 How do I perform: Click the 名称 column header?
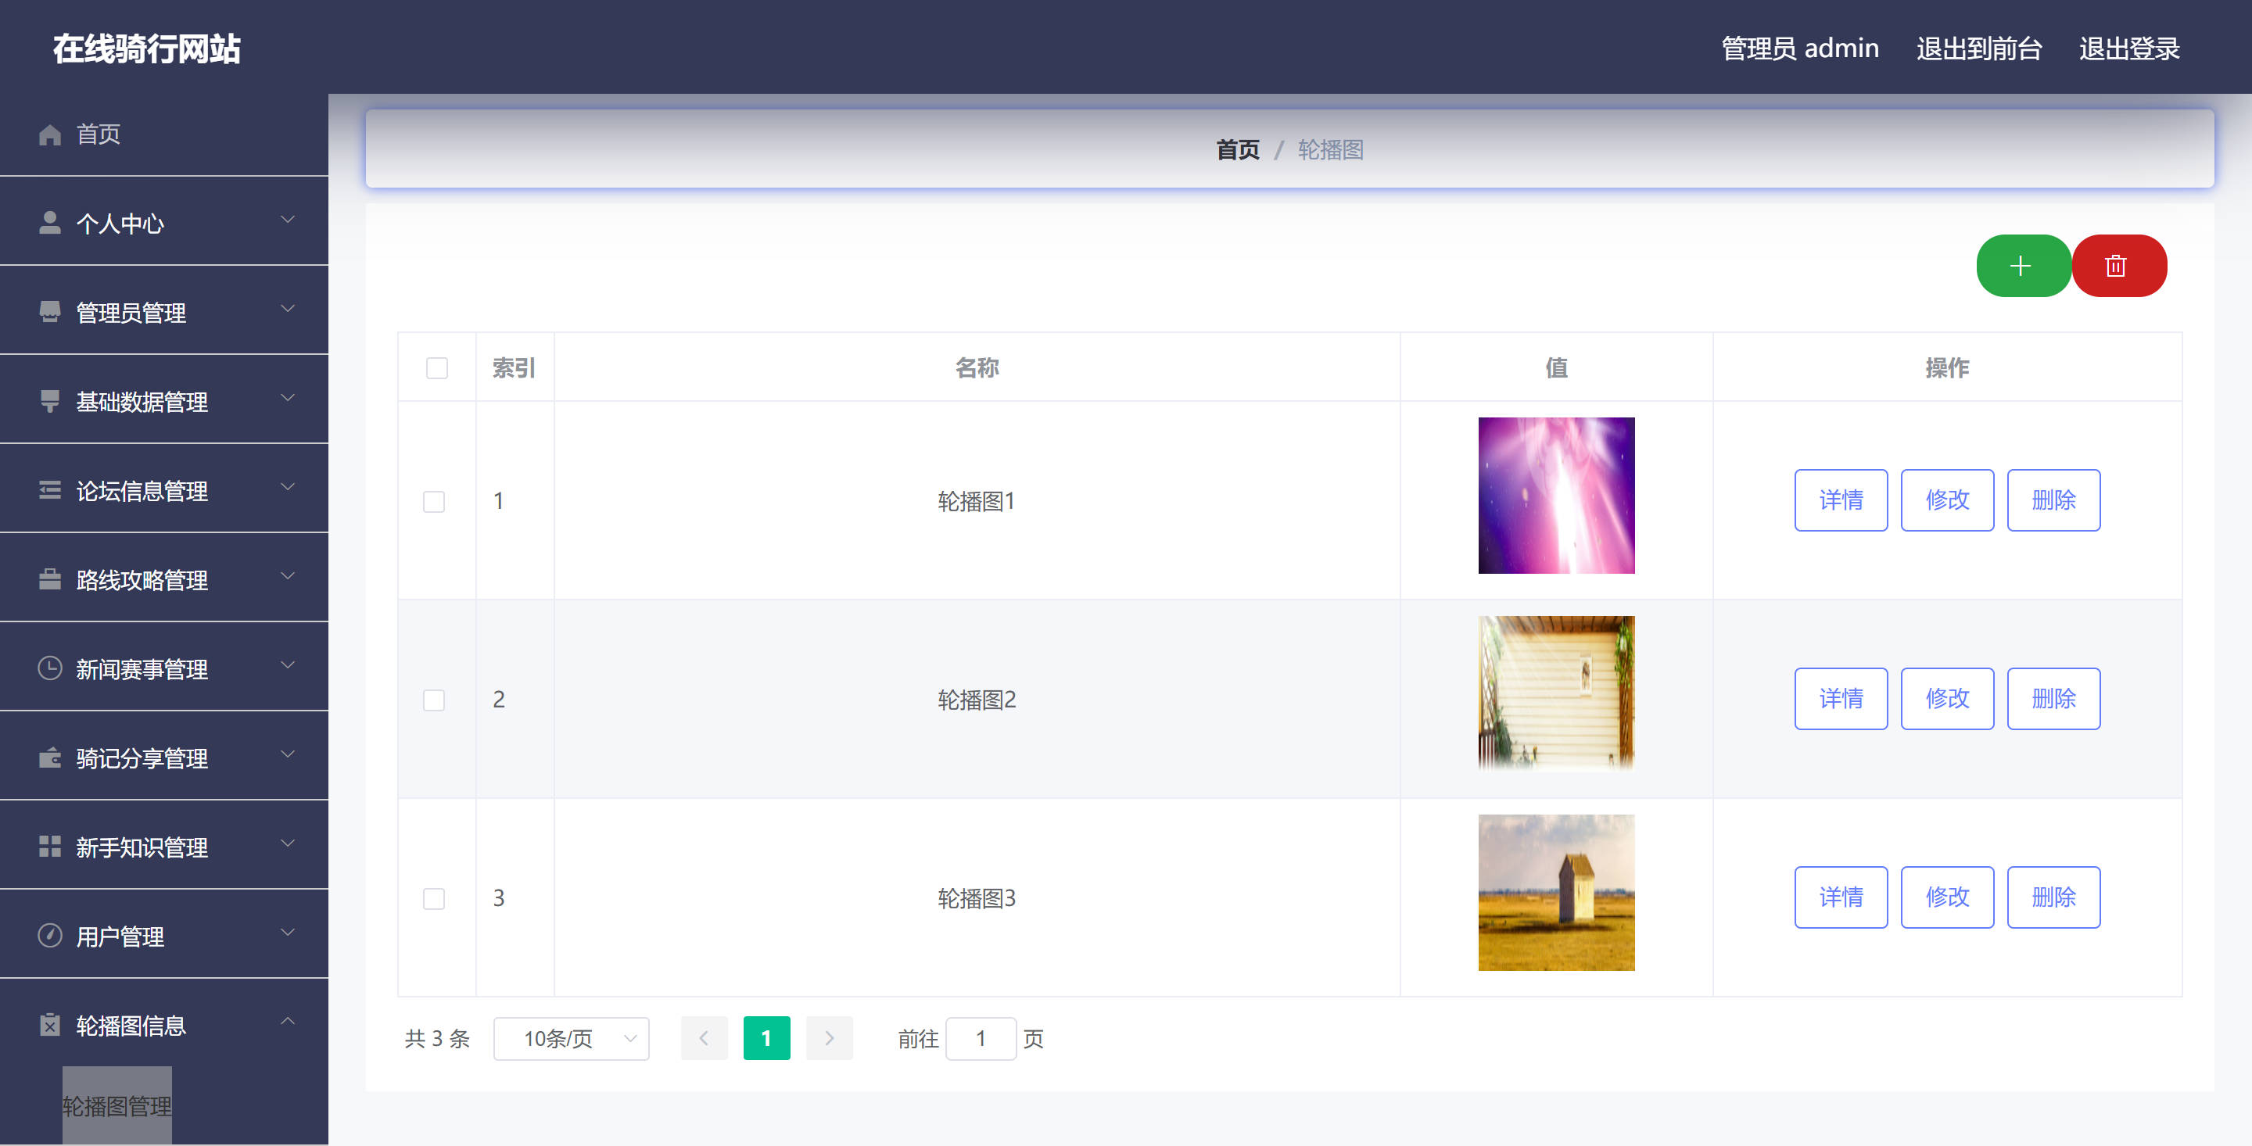click(977, 368)
